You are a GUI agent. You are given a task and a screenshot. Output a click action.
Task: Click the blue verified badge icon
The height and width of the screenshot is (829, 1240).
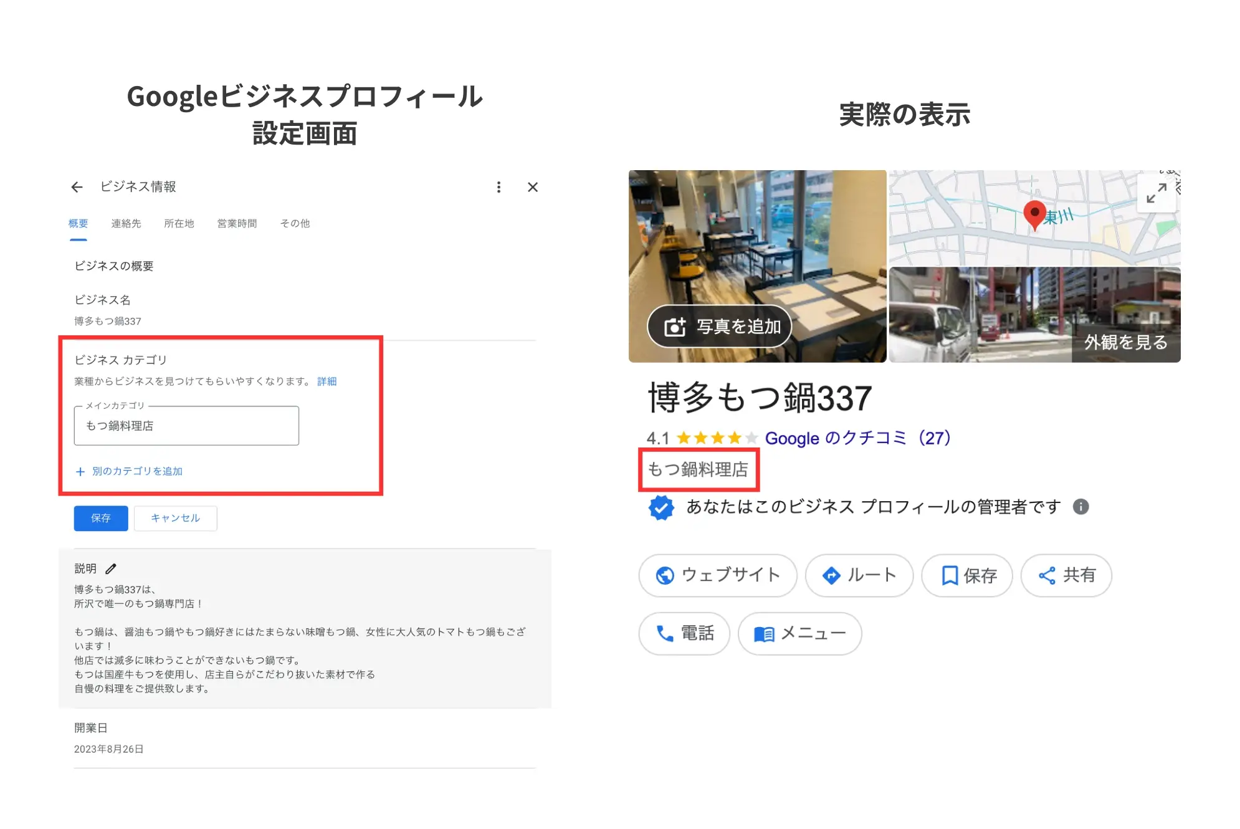pyautogui.click(x=661, y=507)
